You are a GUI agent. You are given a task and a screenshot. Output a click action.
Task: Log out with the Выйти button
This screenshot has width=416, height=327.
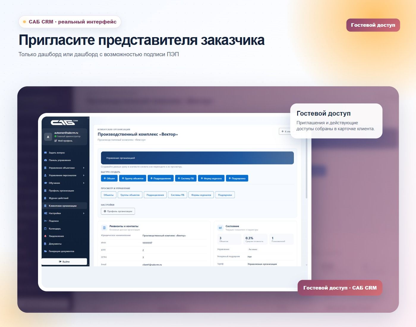[64, 262]
